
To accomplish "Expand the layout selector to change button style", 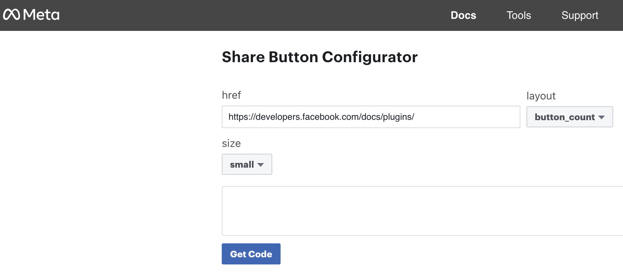I will click(x=569, y=117).
